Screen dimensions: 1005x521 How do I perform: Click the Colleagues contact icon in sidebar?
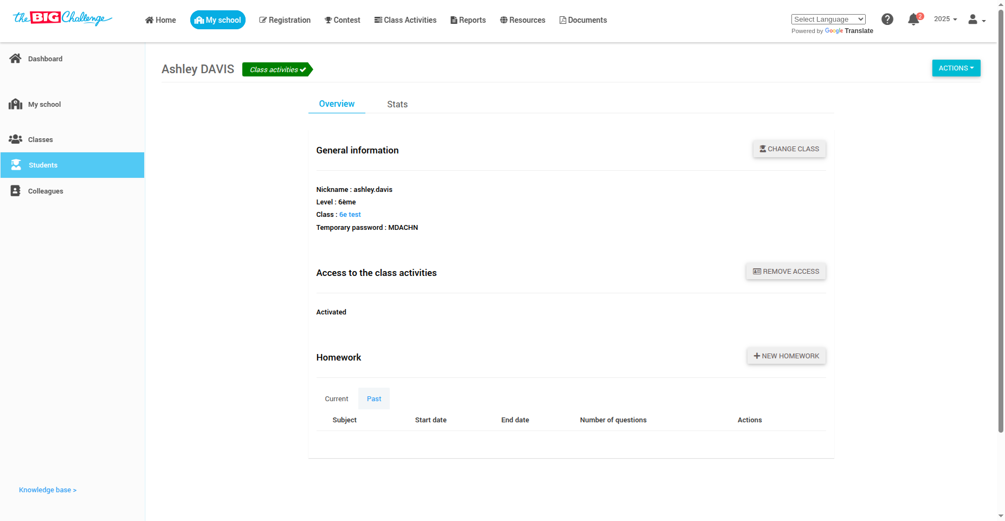click(x=15, y=191)
